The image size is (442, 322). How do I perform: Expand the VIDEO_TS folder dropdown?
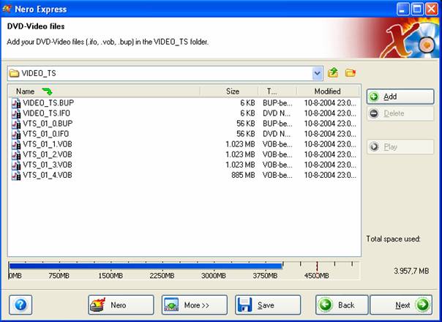tap(317, 73)
